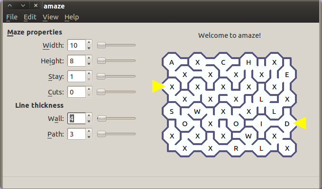Select the maze cell labeled R
Screen dimensions: 322x189
point(236,148)
